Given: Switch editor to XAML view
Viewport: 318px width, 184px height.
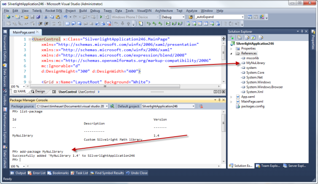Looking at the screenshot, I should click(20, 91).
